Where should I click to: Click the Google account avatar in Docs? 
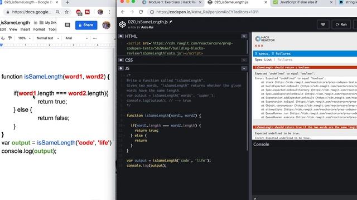click(x=107, y=25)
